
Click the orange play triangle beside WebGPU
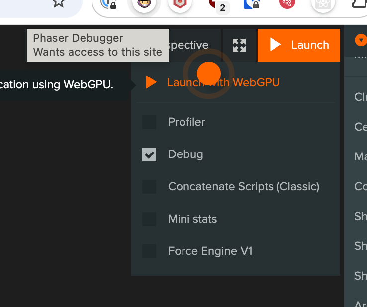pos(151,82)
